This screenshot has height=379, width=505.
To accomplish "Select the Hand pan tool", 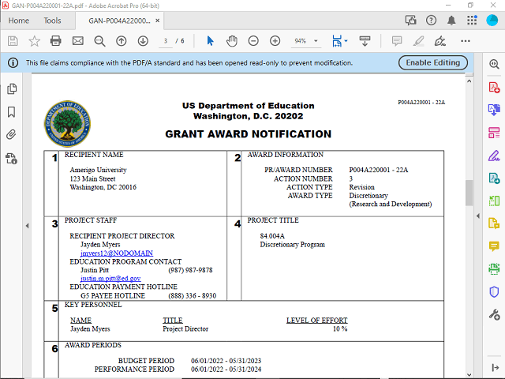I will [x=232, y=40].
